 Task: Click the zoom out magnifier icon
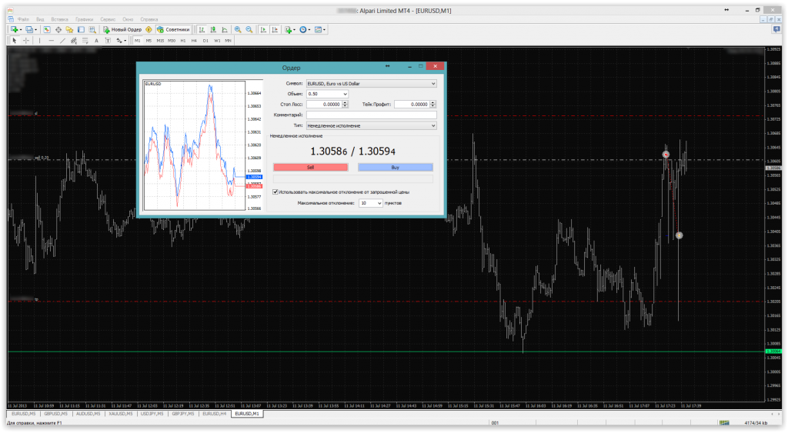click(x=249, y=29)
